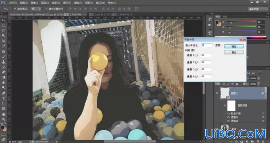The width and height of the screenshot is (270, 143).
Task: Toggle the 显示变换控件 checkbox
Action: (x=46, y=9)
